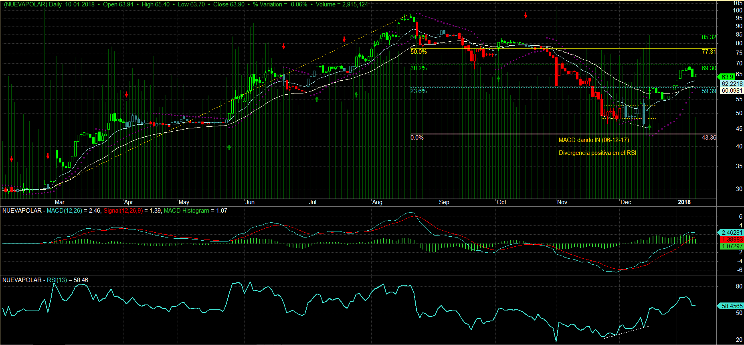This screenshot has height=345, width=744.
Task: Click the 'High 65.40' value in header
Action: [x=156, y=4]
